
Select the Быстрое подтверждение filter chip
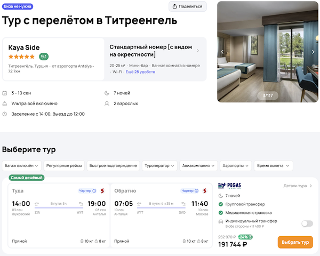click(113, 166)
